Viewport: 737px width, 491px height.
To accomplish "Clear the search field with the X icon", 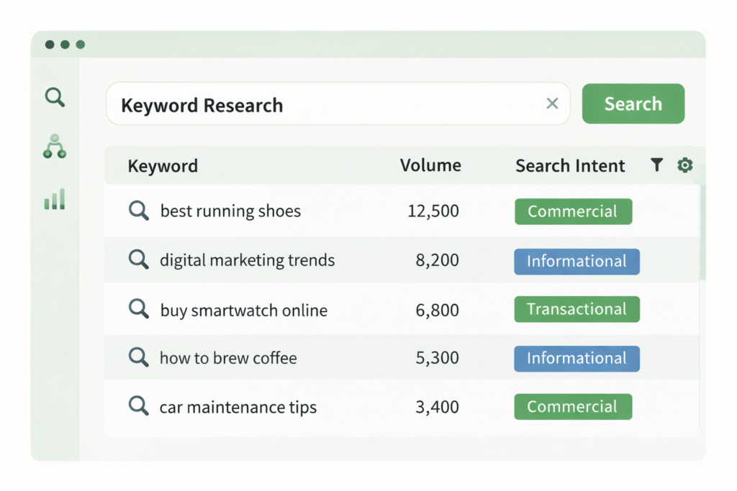I will tap(552, 104).
